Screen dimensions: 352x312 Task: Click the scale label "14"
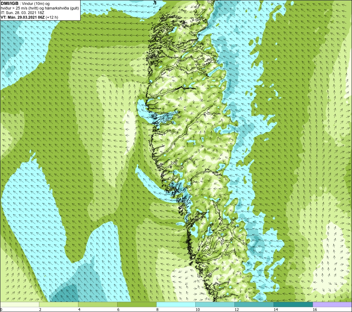click(276, 310)
